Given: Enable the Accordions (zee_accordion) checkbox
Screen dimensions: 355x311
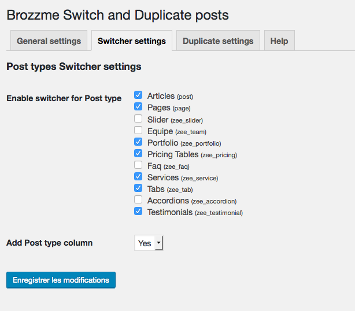Looking at the screenshot, I should (x=138, y=200).
